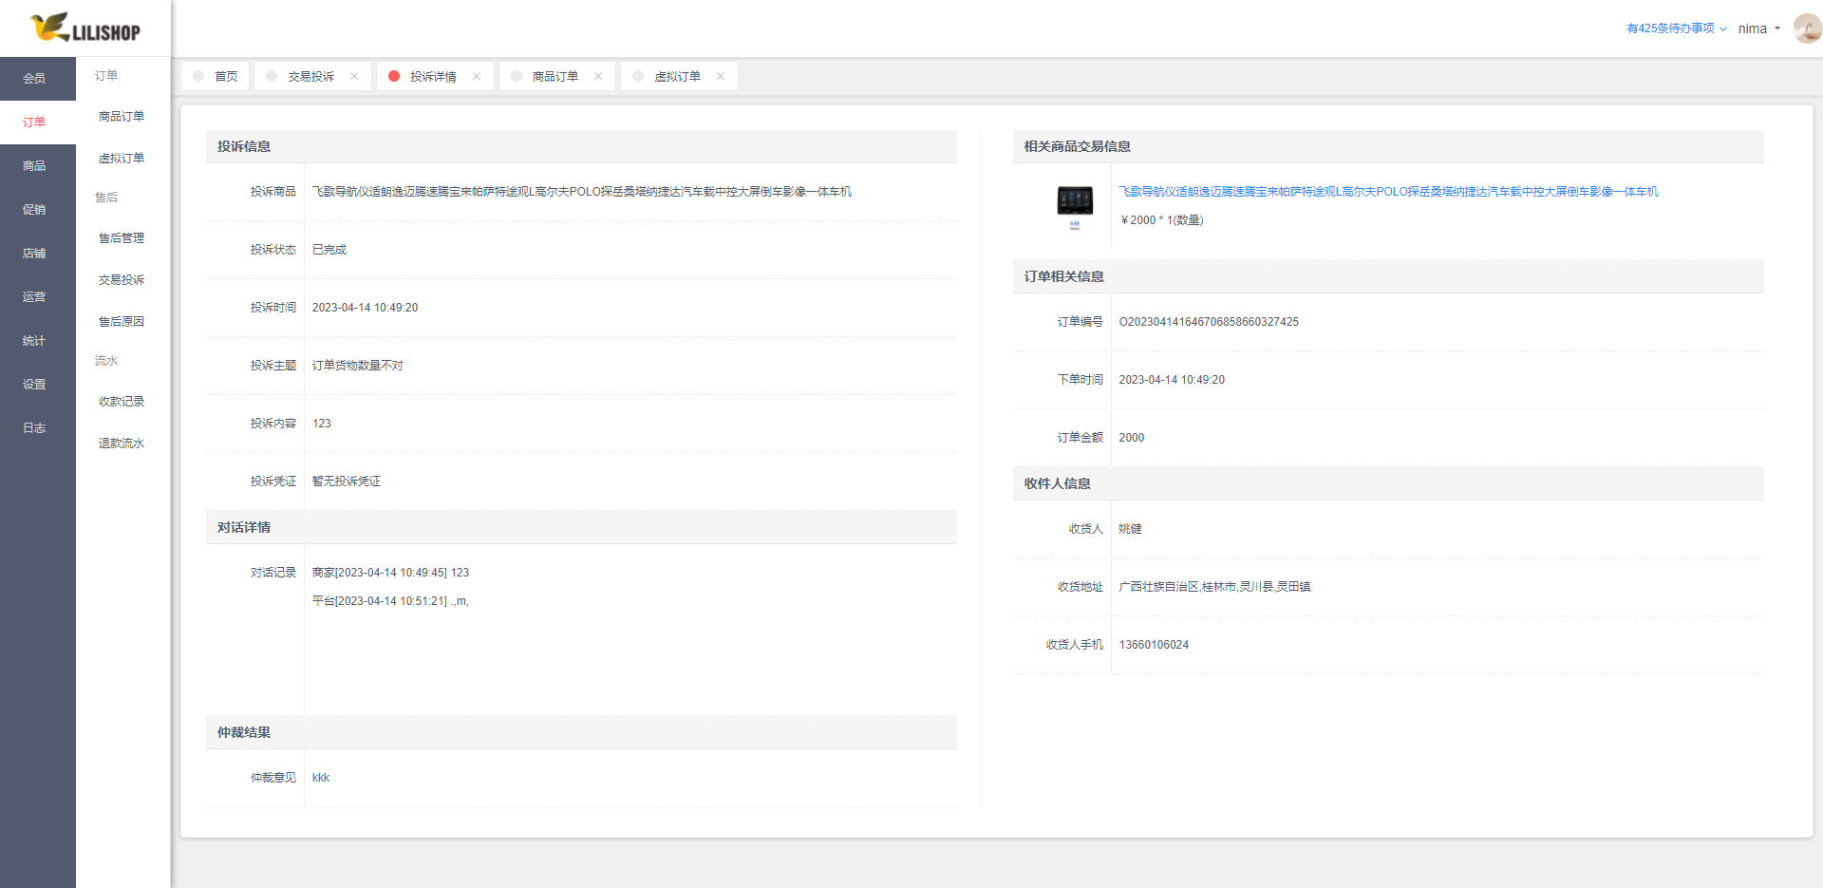The width and height of the screenshot is (1823, 888).
Task: Go to 虚拟订单 in the submenu
Action: click(122, 158)
